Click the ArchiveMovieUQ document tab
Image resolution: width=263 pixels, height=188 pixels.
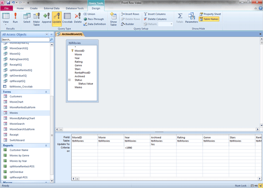(70, 34)
